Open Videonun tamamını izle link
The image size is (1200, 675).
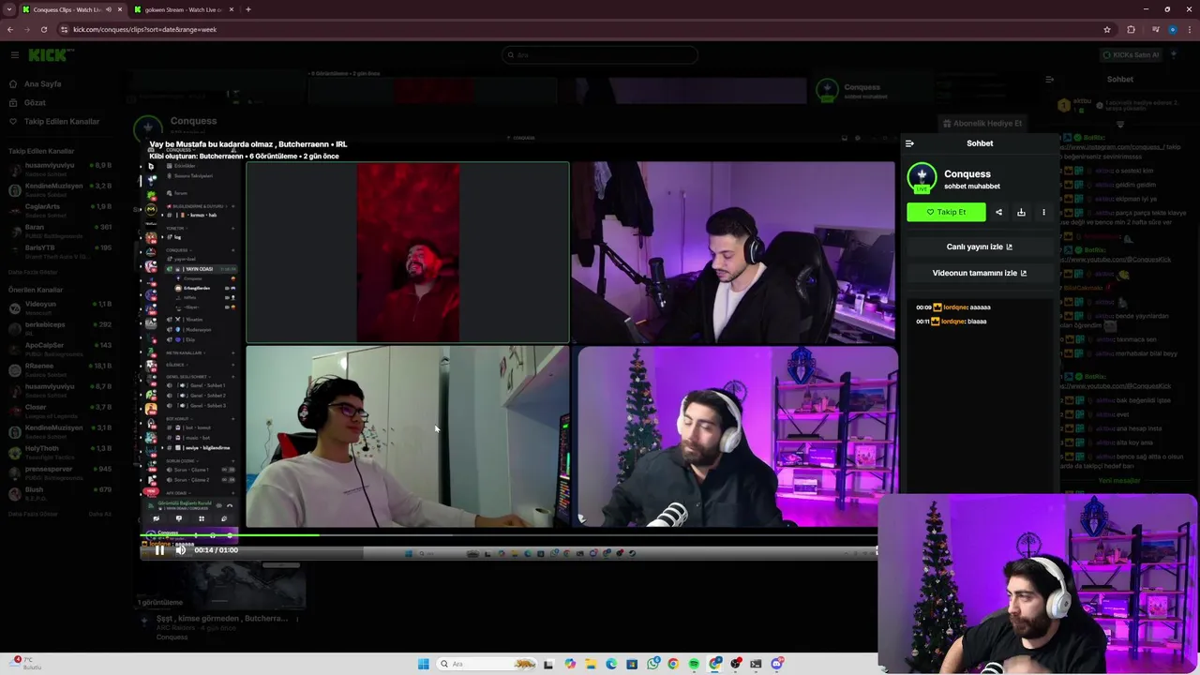coord(980,273)
